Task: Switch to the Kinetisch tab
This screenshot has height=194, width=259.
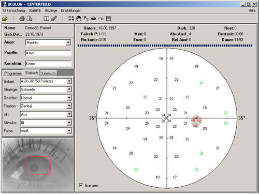Action: click(49, 73)
